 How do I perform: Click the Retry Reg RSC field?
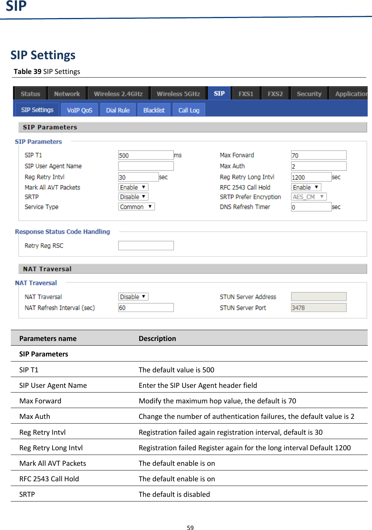coord(145,245)
